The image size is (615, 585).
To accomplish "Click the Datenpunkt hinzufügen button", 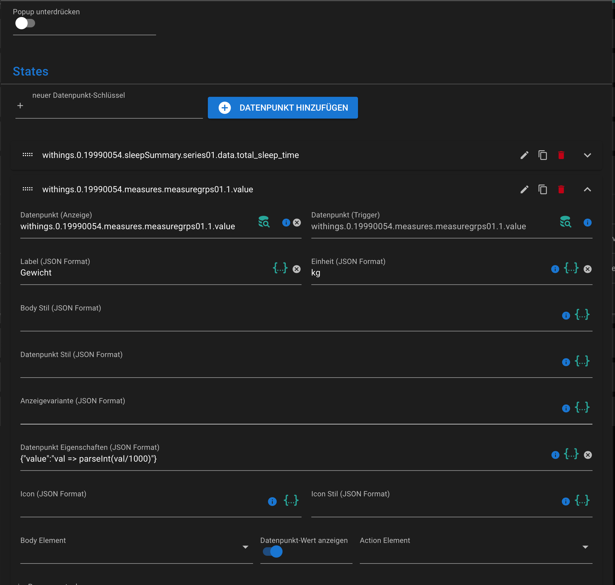I will pyautogui.click(x=283, y=108).
